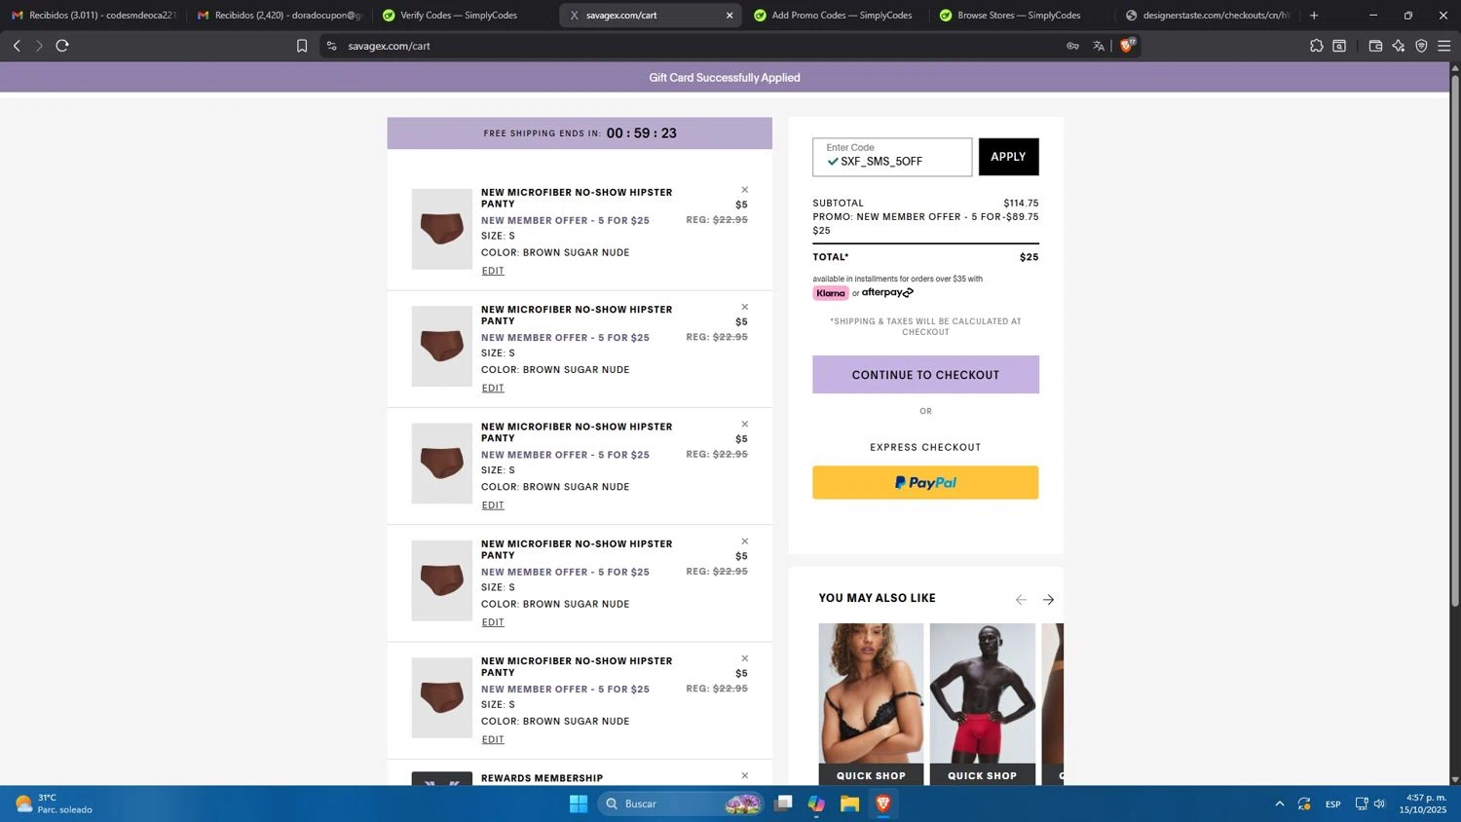Screen dimensions: 1461x822
Task: Open Leo AI sparkle icon
Action: pos(1399,46)
